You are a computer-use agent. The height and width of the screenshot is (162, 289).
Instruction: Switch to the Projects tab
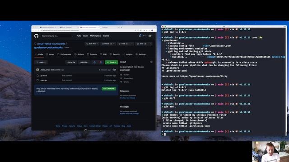(92, 54)
